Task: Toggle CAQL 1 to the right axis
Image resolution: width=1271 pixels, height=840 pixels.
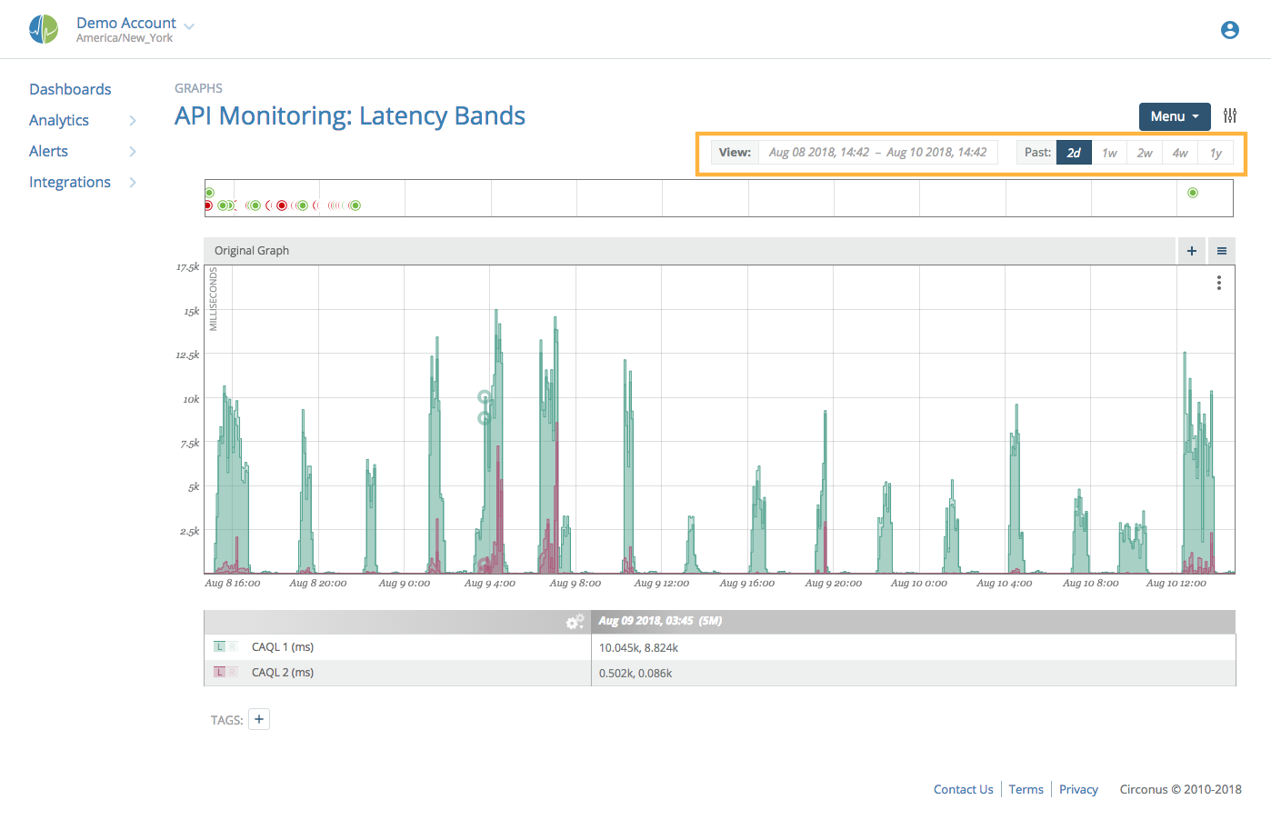Action: pyautogui.click(x=232, y=645)
